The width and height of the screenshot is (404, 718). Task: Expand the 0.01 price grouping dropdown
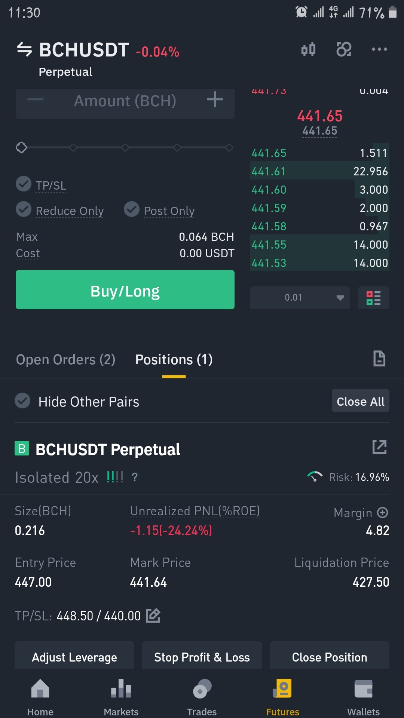[x=300, y=298]
